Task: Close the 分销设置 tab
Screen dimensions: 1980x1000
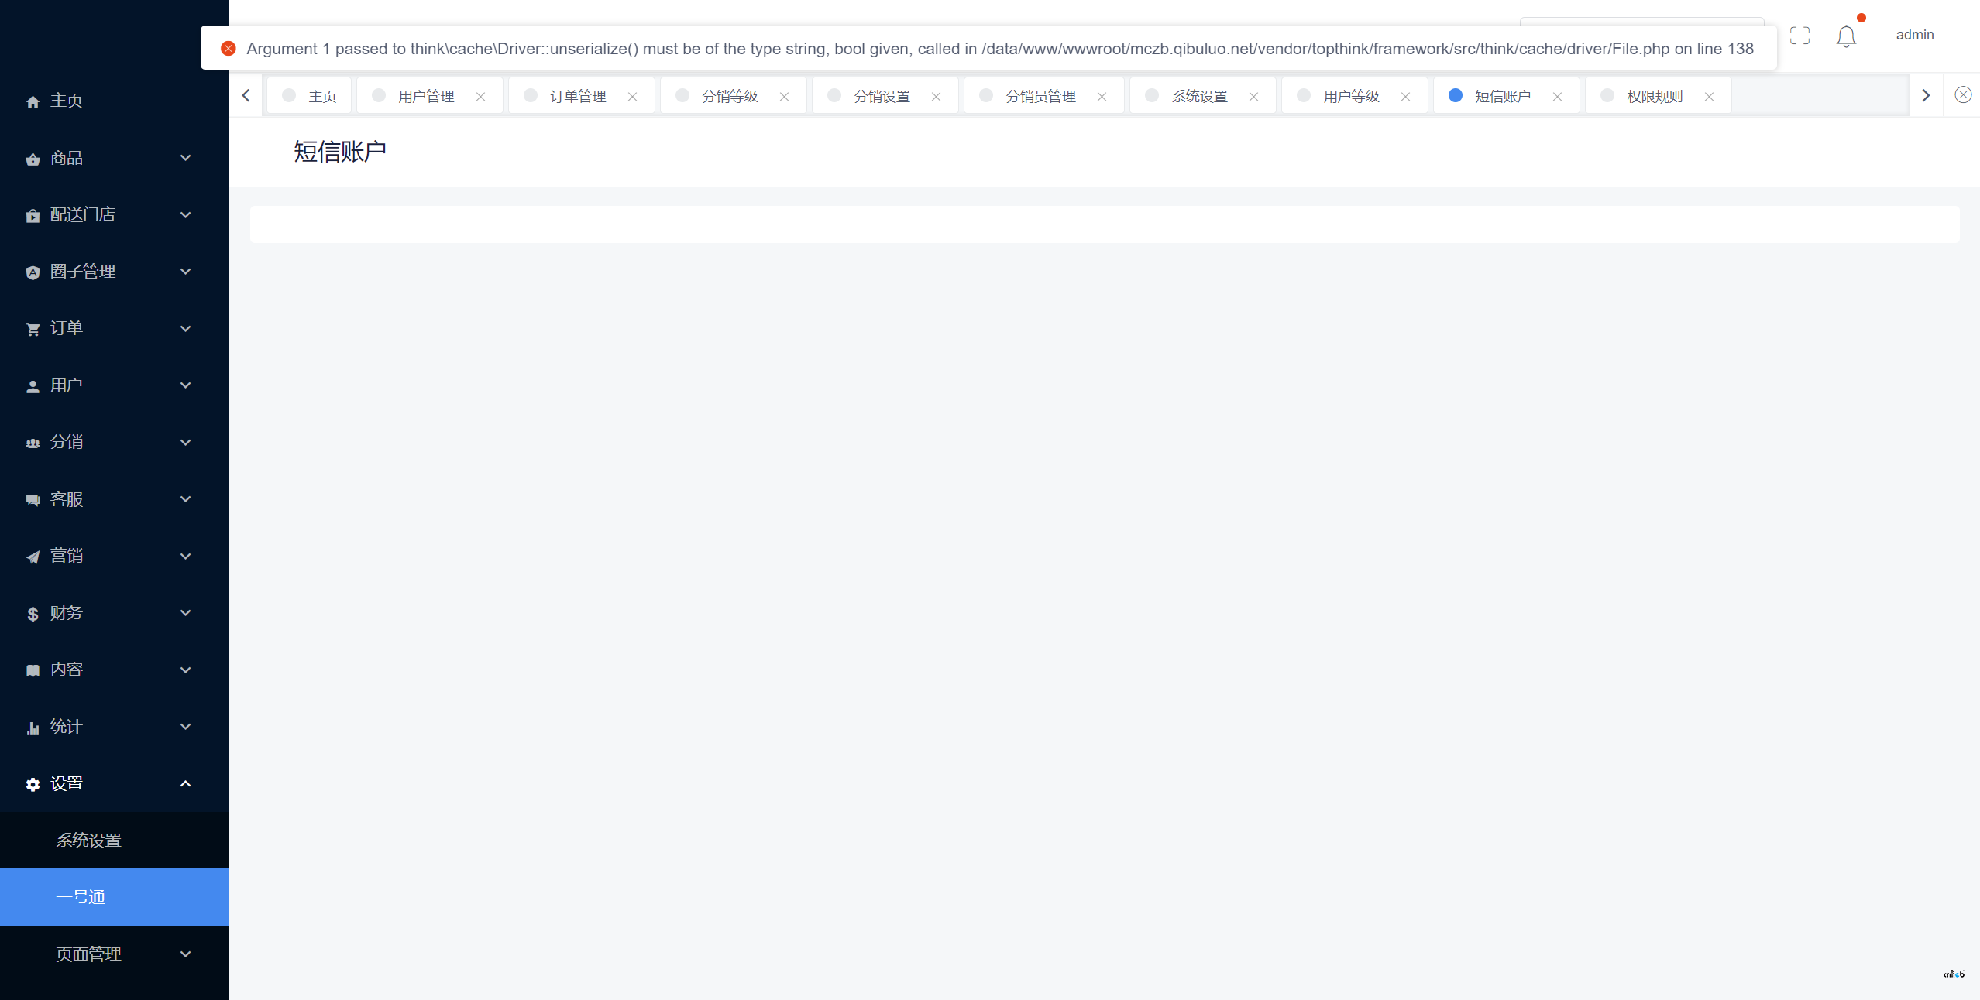Action: click(x=936, y=97)
